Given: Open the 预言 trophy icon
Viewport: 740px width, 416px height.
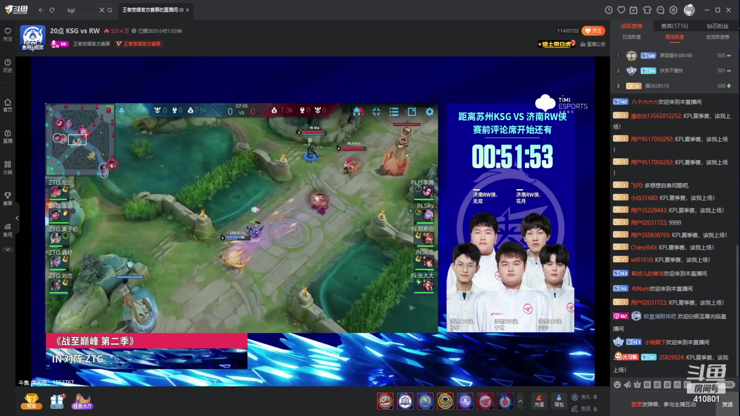Looking at the screenshot, I should pos(31,401).
